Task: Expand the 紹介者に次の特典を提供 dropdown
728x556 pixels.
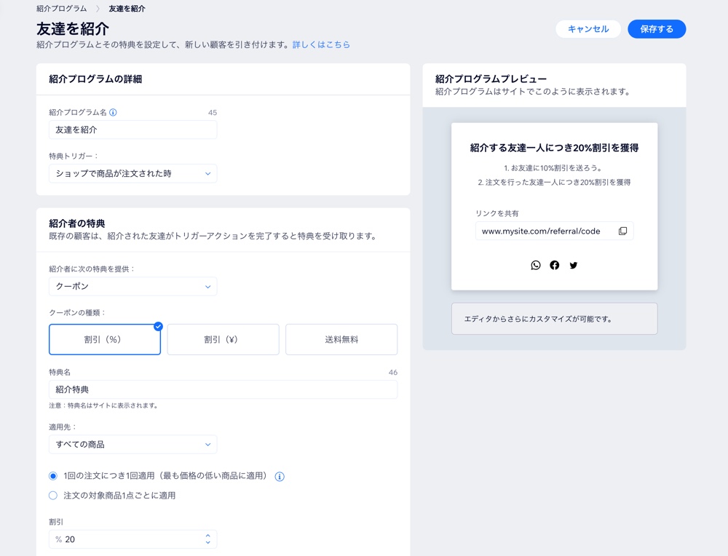Action: coord(132,286)
